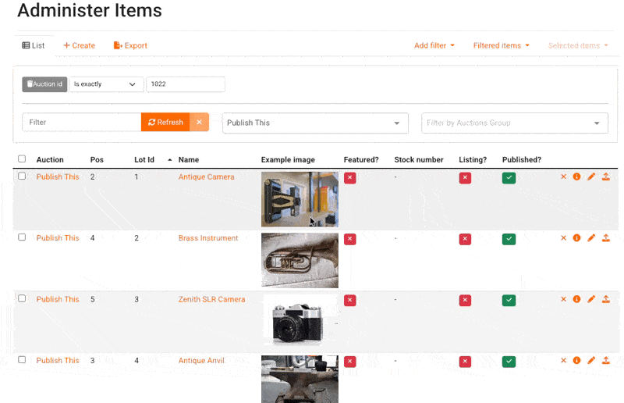Click the Zenith SLR Camera thumbnail image

point(300,319)
